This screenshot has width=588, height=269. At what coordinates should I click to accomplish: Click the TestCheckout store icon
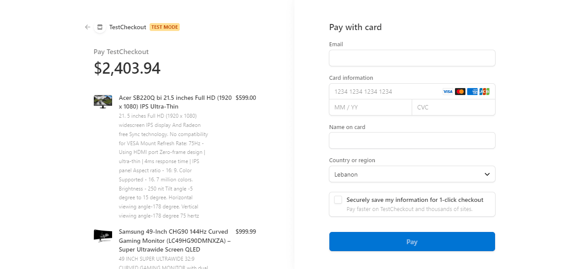coord(100,27)
